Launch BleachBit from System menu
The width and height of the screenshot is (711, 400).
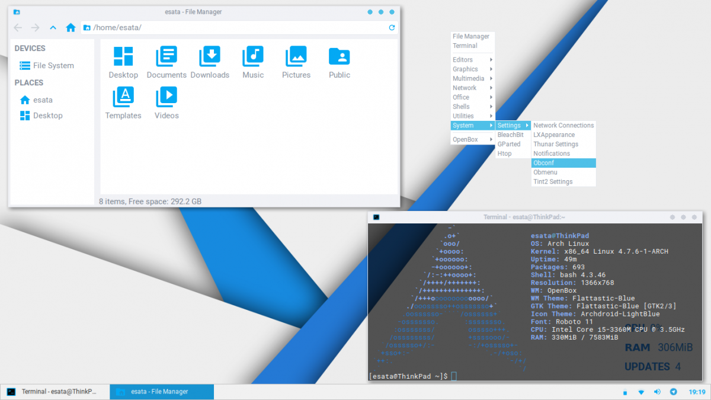513,135
